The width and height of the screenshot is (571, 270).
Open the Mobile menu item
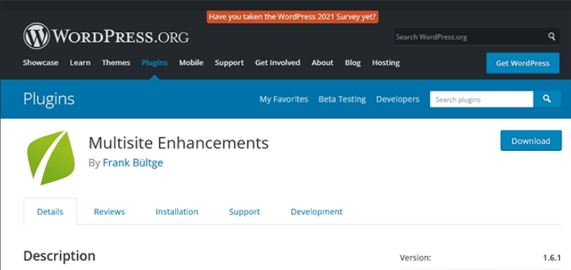tap(191, 62)
